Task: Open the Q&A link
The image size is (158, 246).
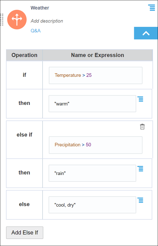Action: click(36, 31)
